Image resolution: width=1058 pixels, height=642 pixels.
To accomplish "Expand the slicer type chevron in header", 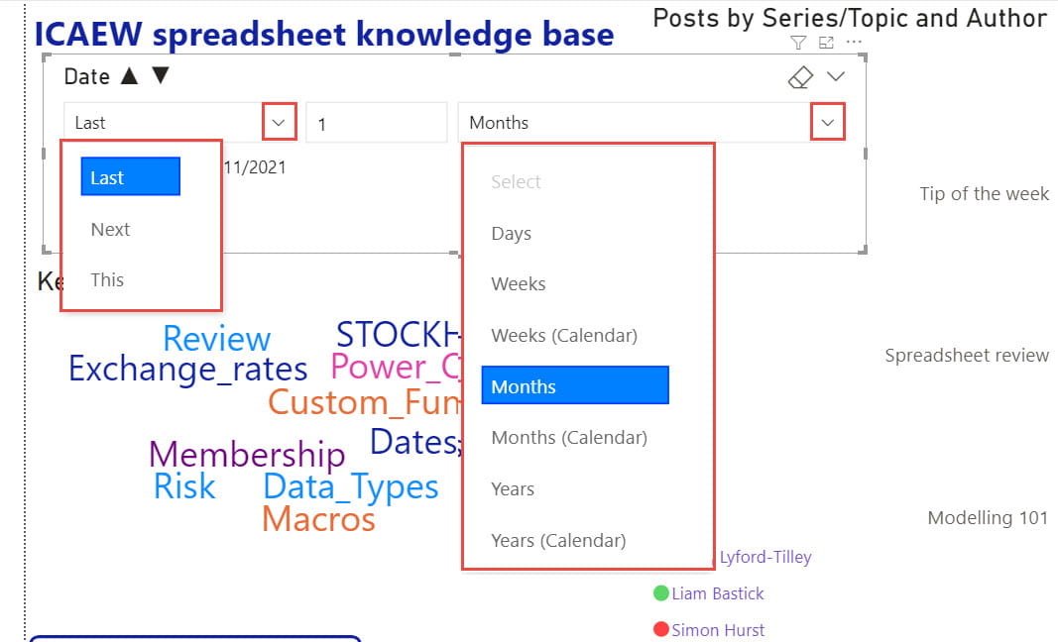I will [x=836, y=77].
